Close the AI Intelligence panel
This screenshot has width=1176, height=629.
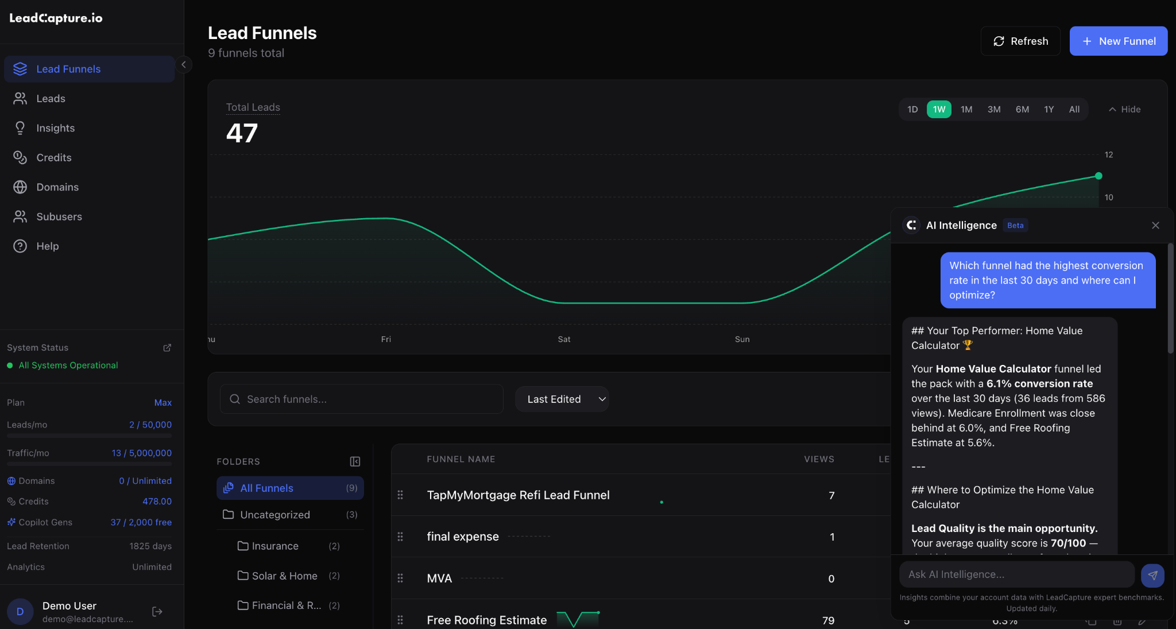point(1155,225)
